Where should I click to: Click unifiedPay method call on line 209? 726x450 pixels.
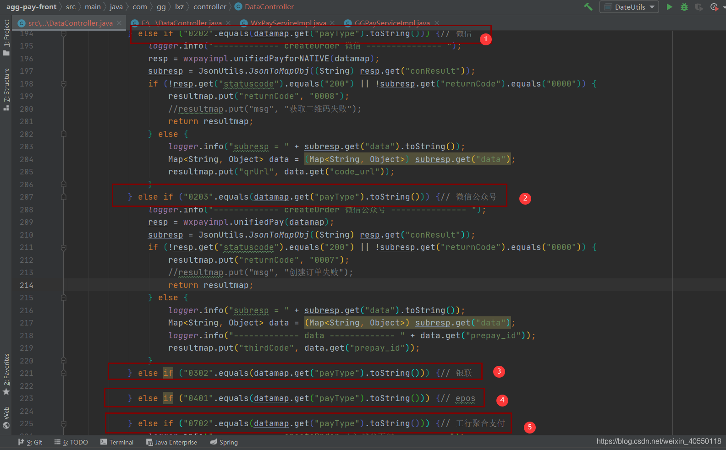coord(259,222)
